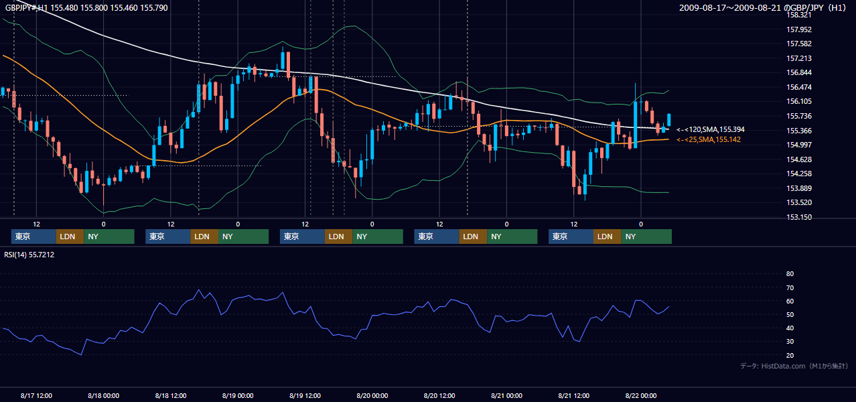Select RSI scale value 40
The height and width of the screenshot is (402, 856).
coord(790,328)
